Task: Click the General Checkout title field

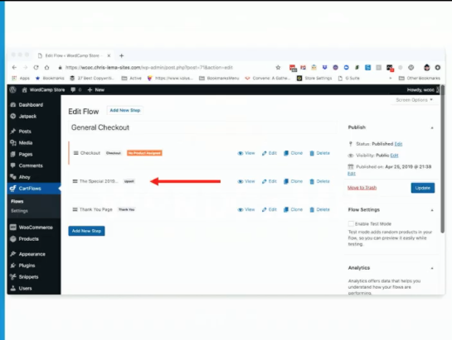Action: pyautogui.click(x=202, y=127)
